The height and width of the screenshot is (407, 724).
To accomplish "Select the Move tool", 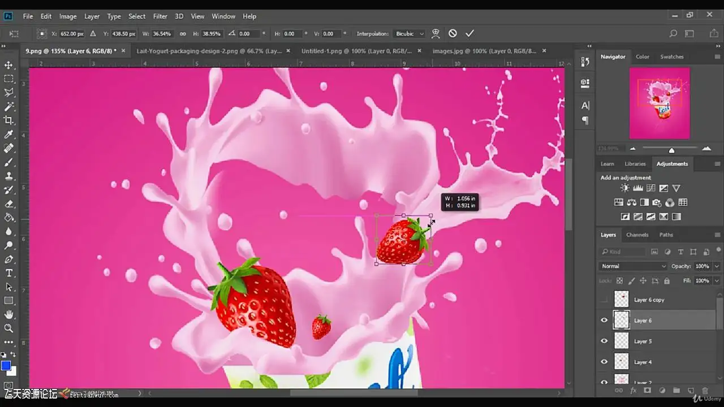I will [9, 65].
